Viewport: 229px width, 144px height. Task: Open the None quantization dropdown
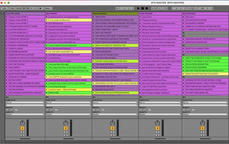49,8
